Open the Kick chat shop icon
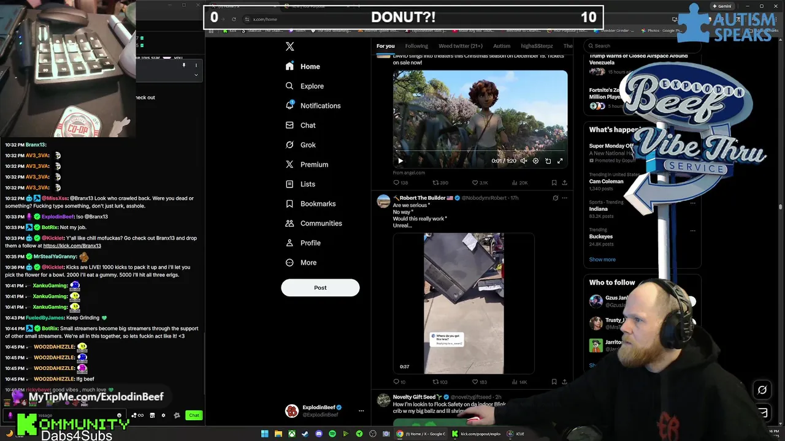Image resolution: width=785 pixels, height=441 pixels. tap(152, 415)
